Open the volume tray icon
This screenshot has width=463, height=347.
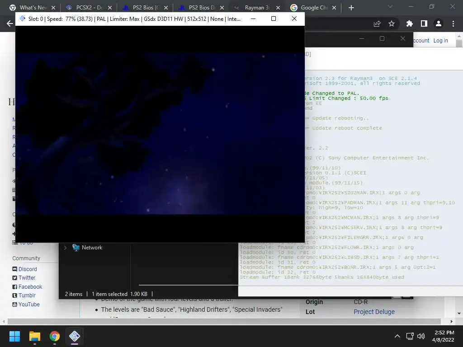tap(421, 336)
